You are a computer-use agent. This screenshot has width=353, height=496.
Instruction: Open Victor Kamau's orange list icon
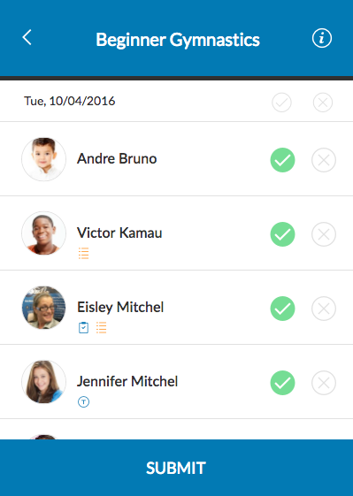(83, 253)
